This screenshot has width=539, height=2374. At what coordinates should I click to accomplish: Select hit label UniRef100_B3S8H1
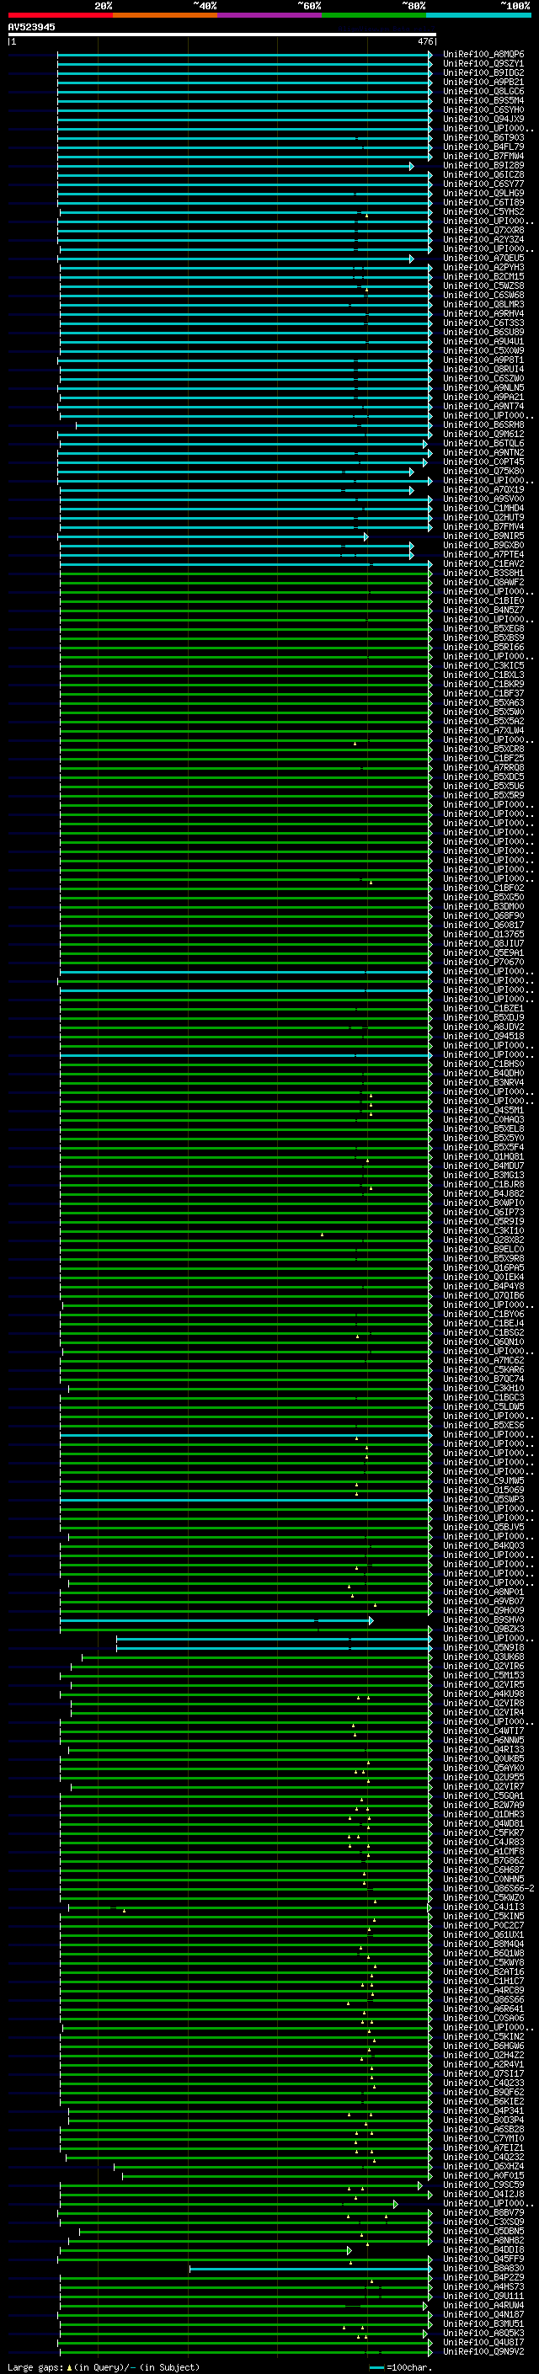click(483, 573)
